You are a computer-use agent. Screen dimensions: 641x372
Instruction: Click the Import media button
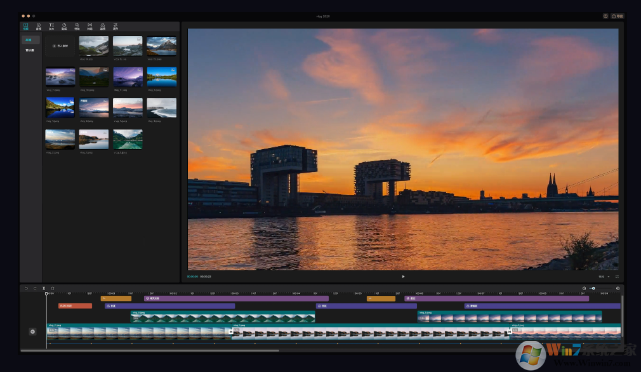[60, 46]
